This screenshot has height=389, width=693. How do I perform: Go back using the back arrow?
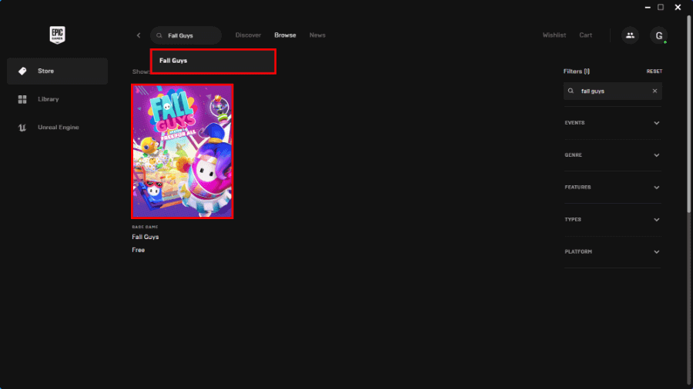(x=139, y=35)
